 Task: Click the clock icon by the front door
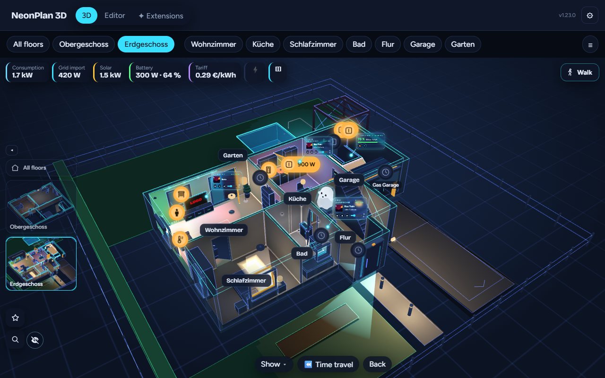click(x=359, y=249)
